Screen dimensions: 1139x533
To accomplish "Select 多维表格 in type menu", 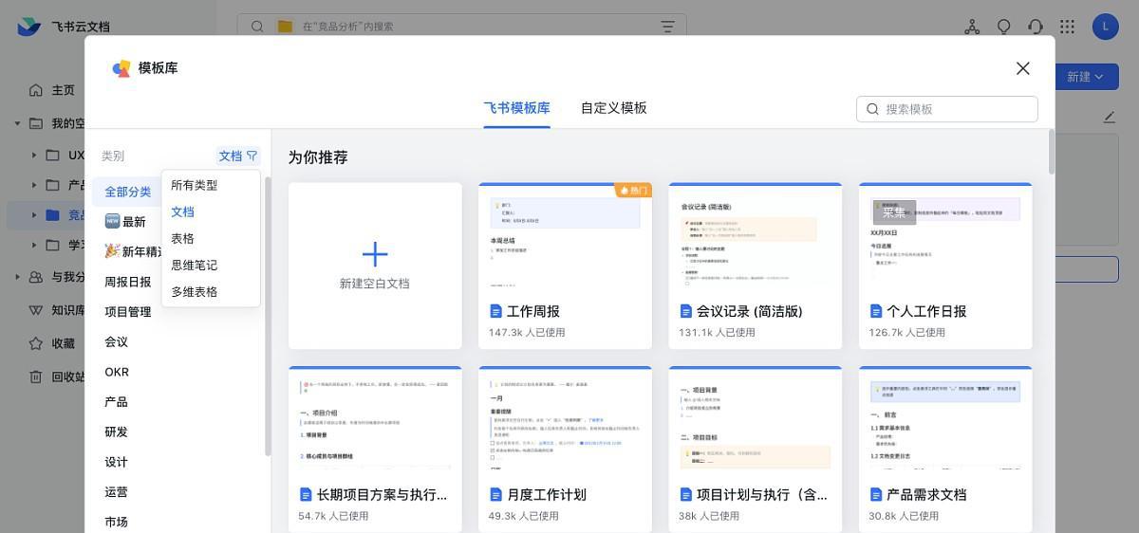I will coord(211,291).
